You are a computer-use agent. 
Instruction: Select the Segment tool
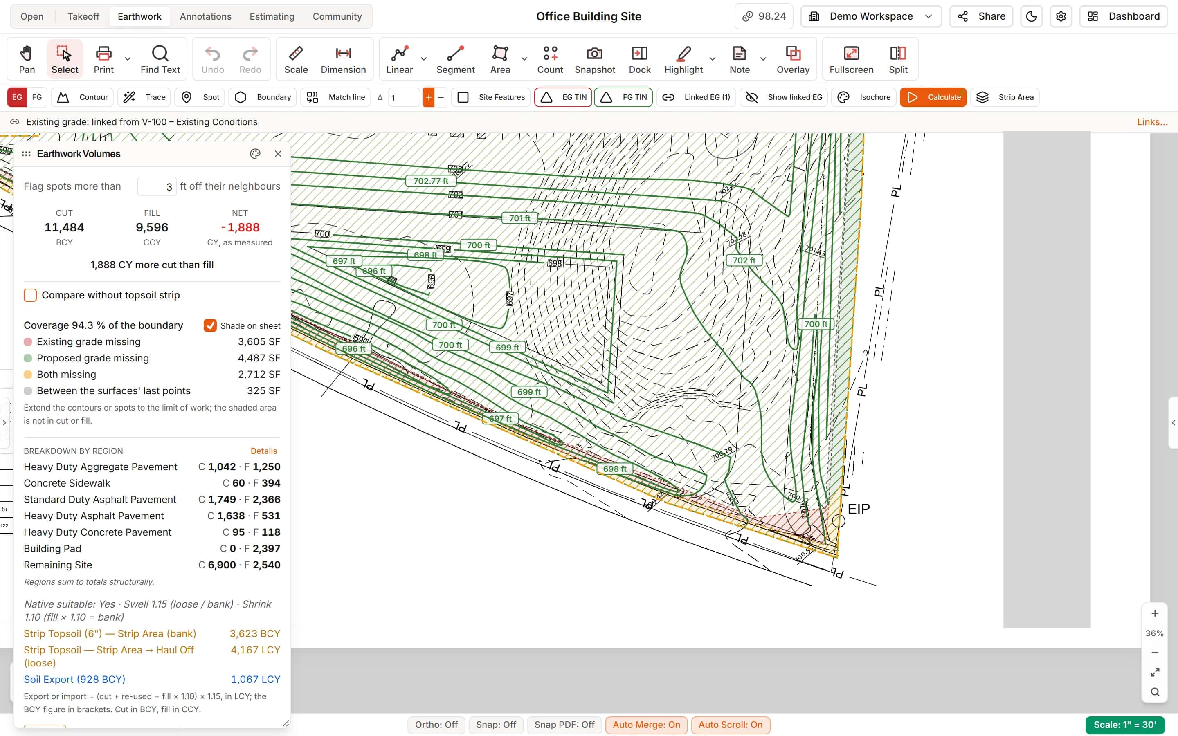455,59
